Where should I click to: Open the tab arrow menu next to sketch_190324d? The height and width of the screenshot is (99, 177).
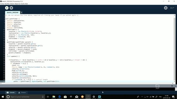[21, 12]
